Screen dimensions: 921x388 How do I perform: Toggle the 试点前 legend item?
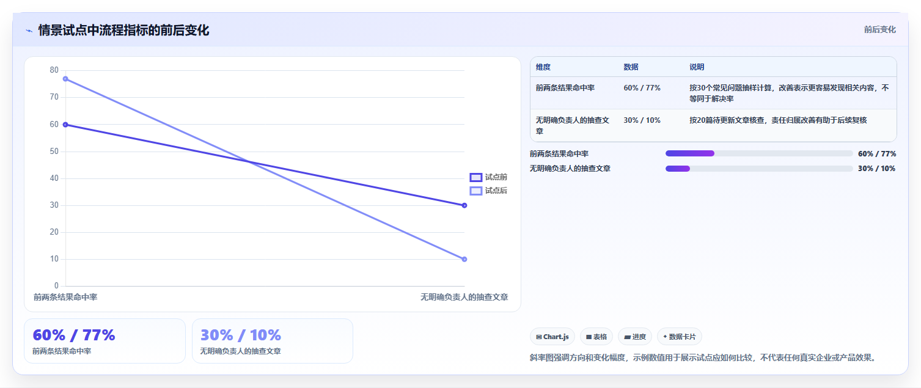click(x=488, y=177)
